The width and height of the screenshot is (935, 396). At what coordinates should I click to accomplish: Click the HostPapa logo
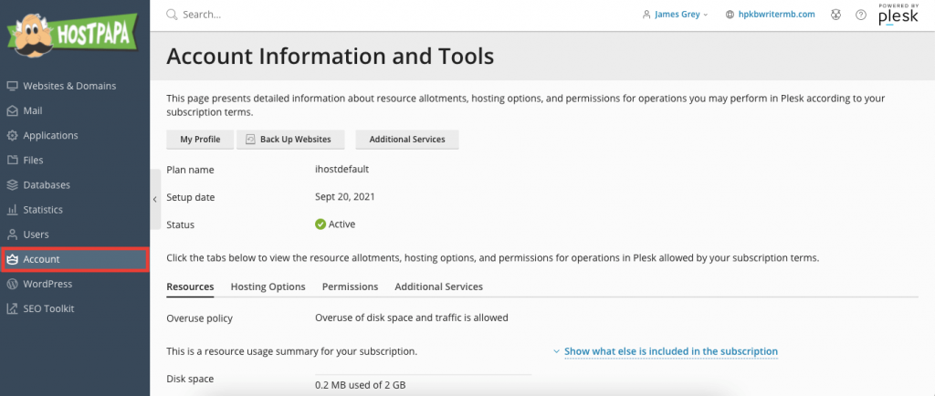[72, 35]
